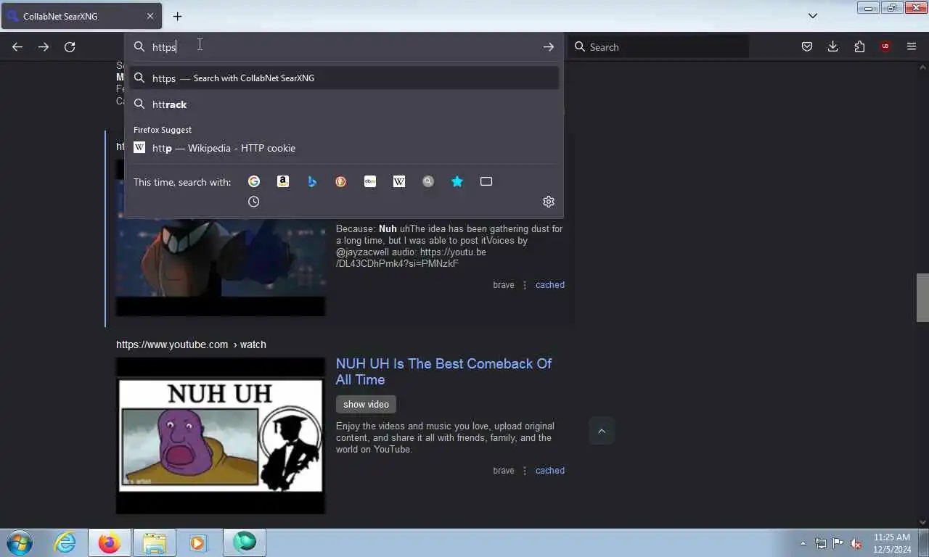Switch to Firefox in the taskbar
This screenshot has height=557, width=929.
[x=110, y=542]
